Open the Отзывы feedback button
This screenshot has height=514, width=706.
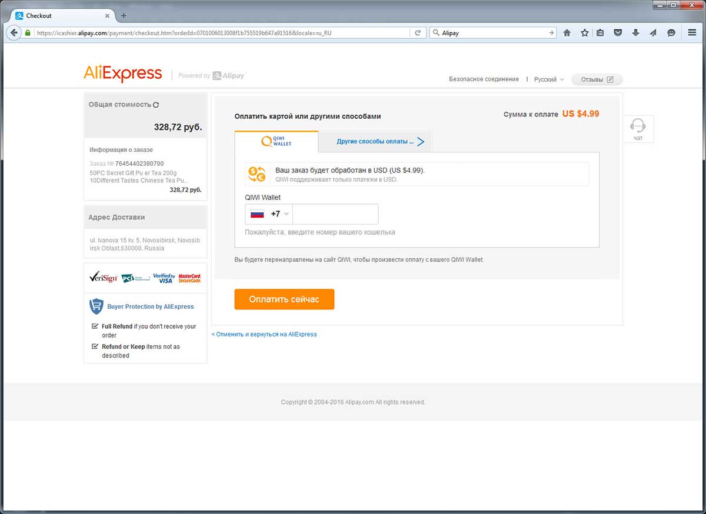pyautogui.click(x=597, y=79)
